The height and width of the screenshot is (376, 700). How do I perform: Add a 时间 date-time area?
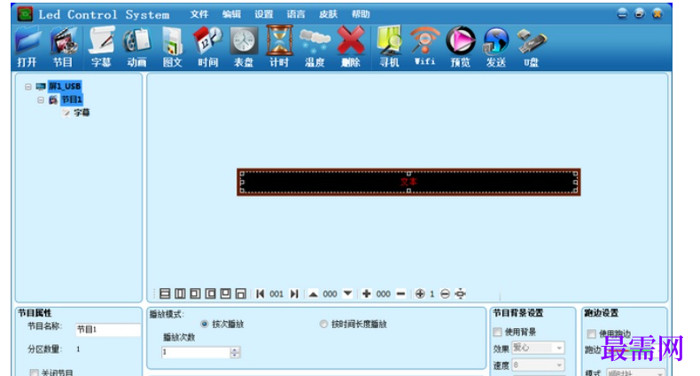click(208, 46)
